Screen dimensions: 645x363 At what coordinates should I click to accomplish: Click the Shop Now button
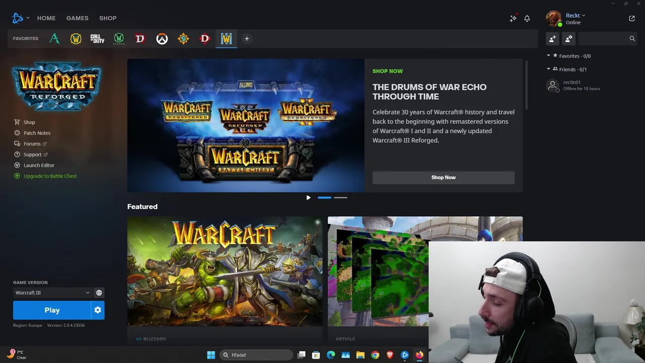(443, 177)
